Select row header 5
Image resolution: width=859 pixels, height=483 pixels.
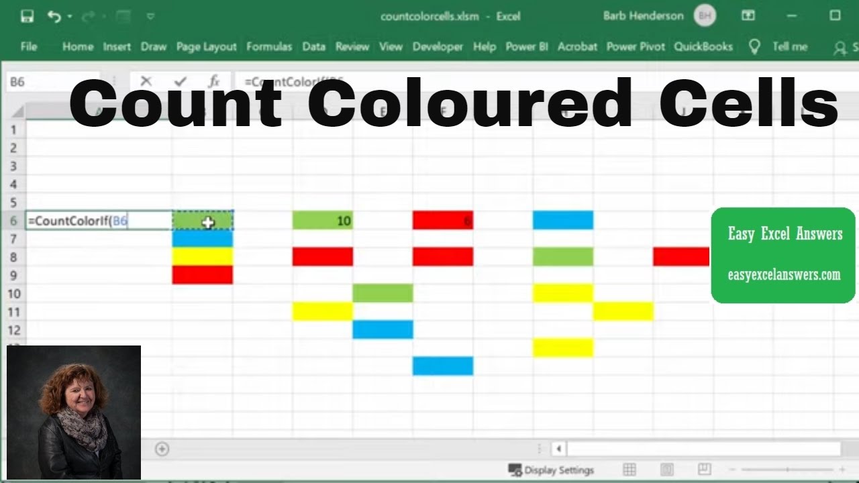pos(13,202)
